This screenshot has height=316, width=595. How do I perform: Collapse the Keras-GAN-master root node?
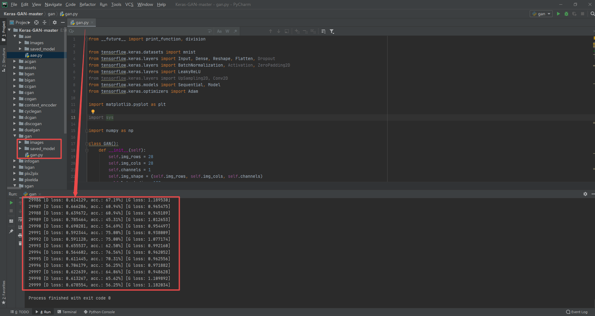pyautogui.click(x=9, y=30)
